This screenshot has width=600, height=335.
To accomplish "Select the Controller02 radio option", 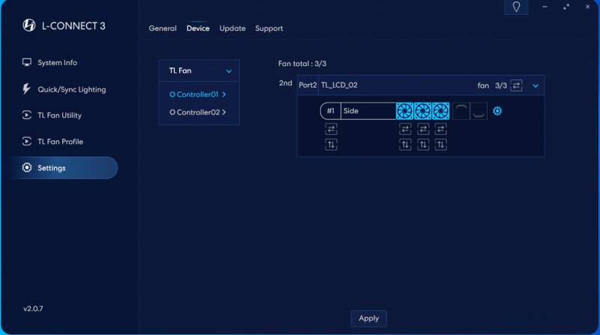I will point(172,112).
